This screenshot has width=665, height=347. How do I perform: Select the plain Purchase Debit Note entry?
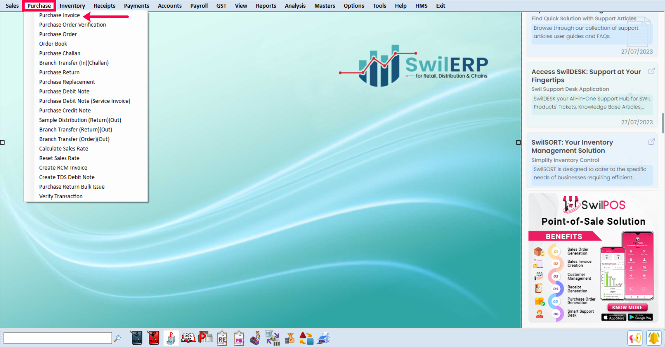coord(64,92)
